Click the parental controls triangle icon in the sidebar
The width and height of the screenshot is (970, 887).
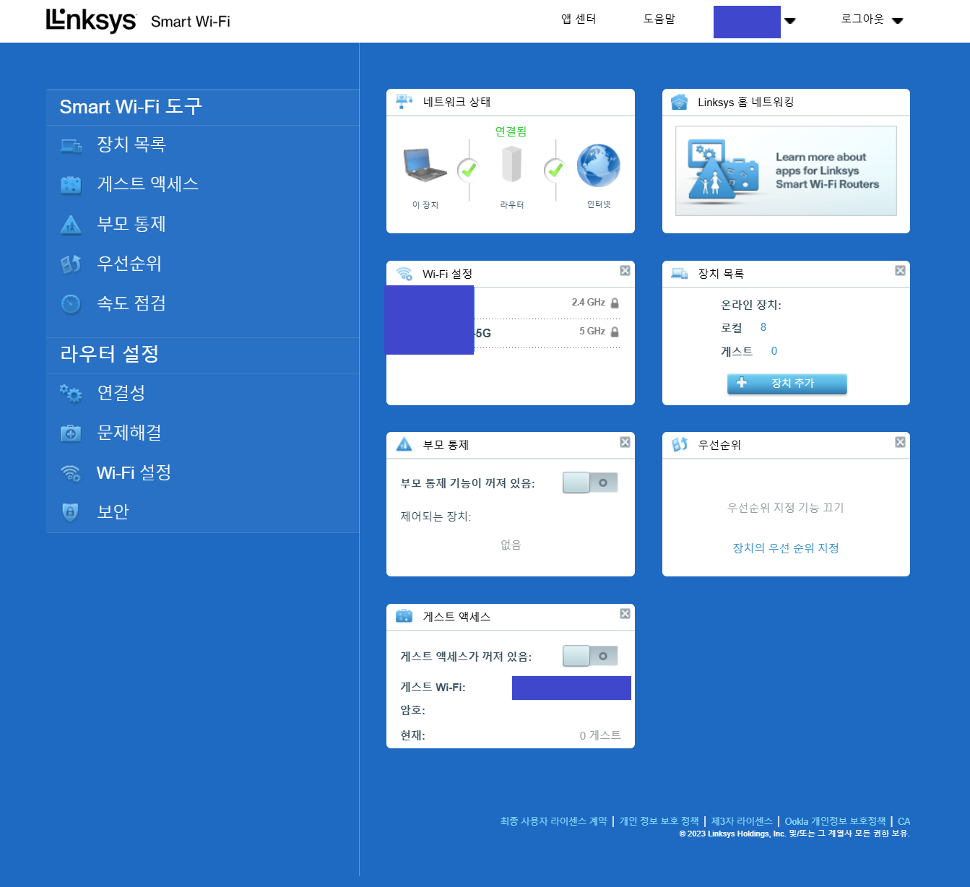pos(71,225)
